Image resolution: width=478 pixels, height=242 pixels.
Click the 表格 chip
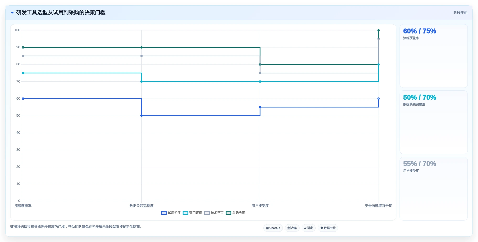pos(292,228)
